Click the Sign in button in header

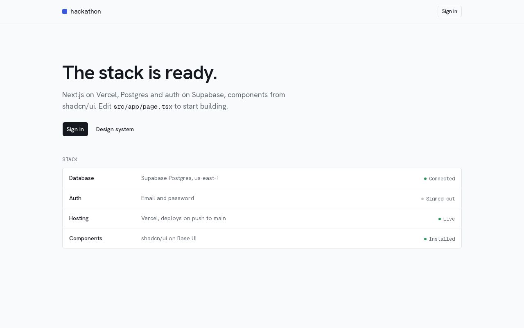[x=449, y=11]
